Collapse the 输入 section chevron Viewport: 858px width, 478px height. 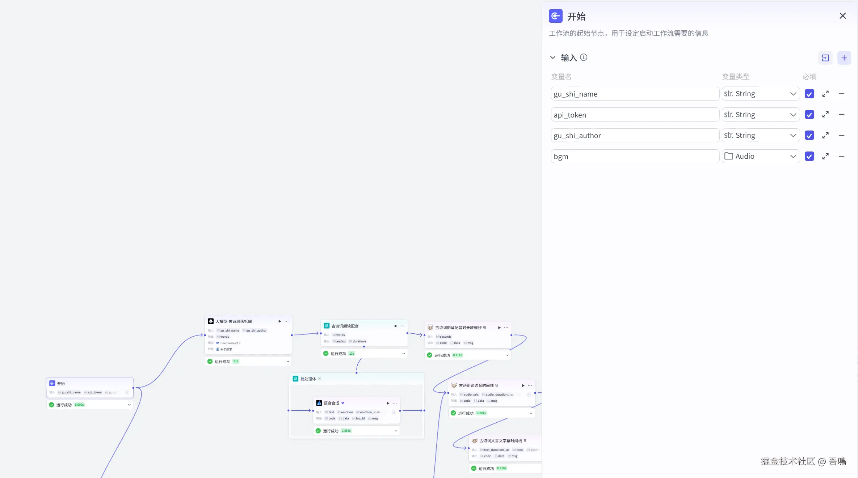pyautogui.click(x=552, y=57)
